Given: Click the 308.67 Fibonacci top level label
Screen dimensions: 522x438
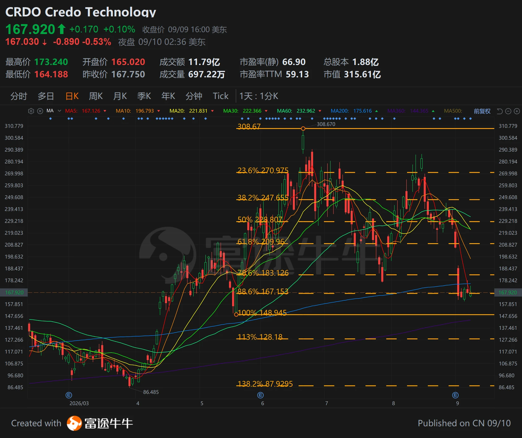Looking at the screenshot, I should click(249, 127).
